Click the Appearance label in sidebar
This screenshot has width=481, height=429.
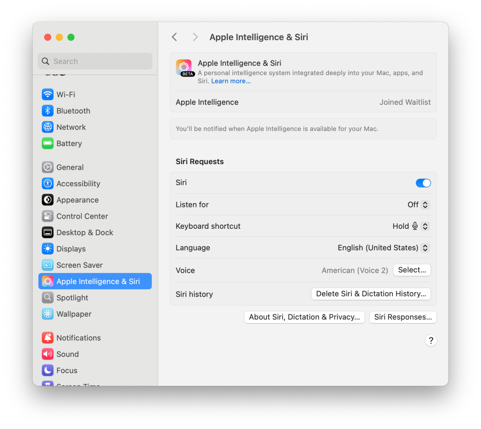pos(77,200)
